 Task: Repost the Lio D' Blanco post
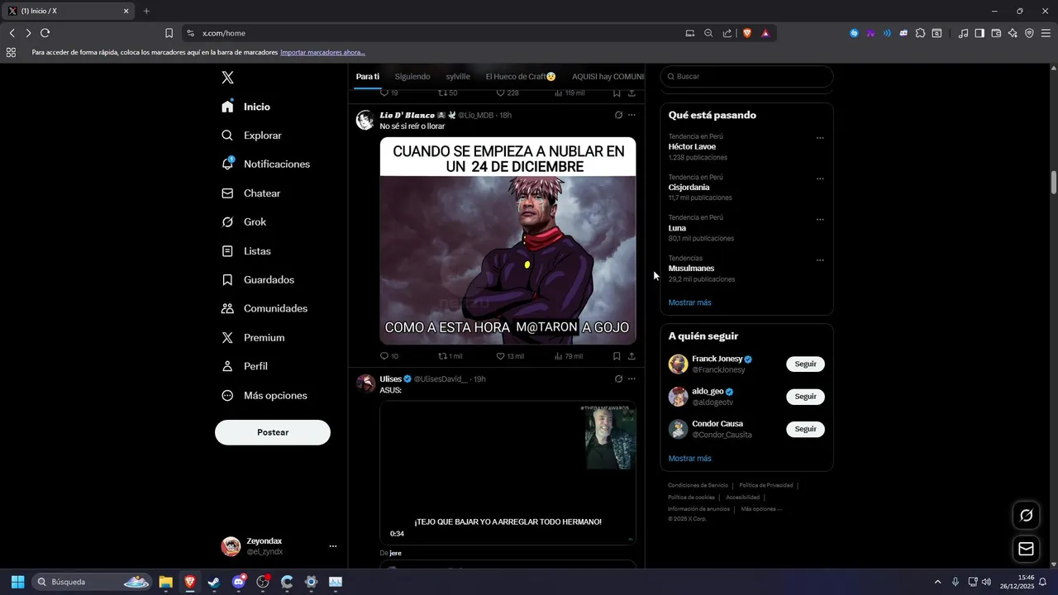point(450,356)
